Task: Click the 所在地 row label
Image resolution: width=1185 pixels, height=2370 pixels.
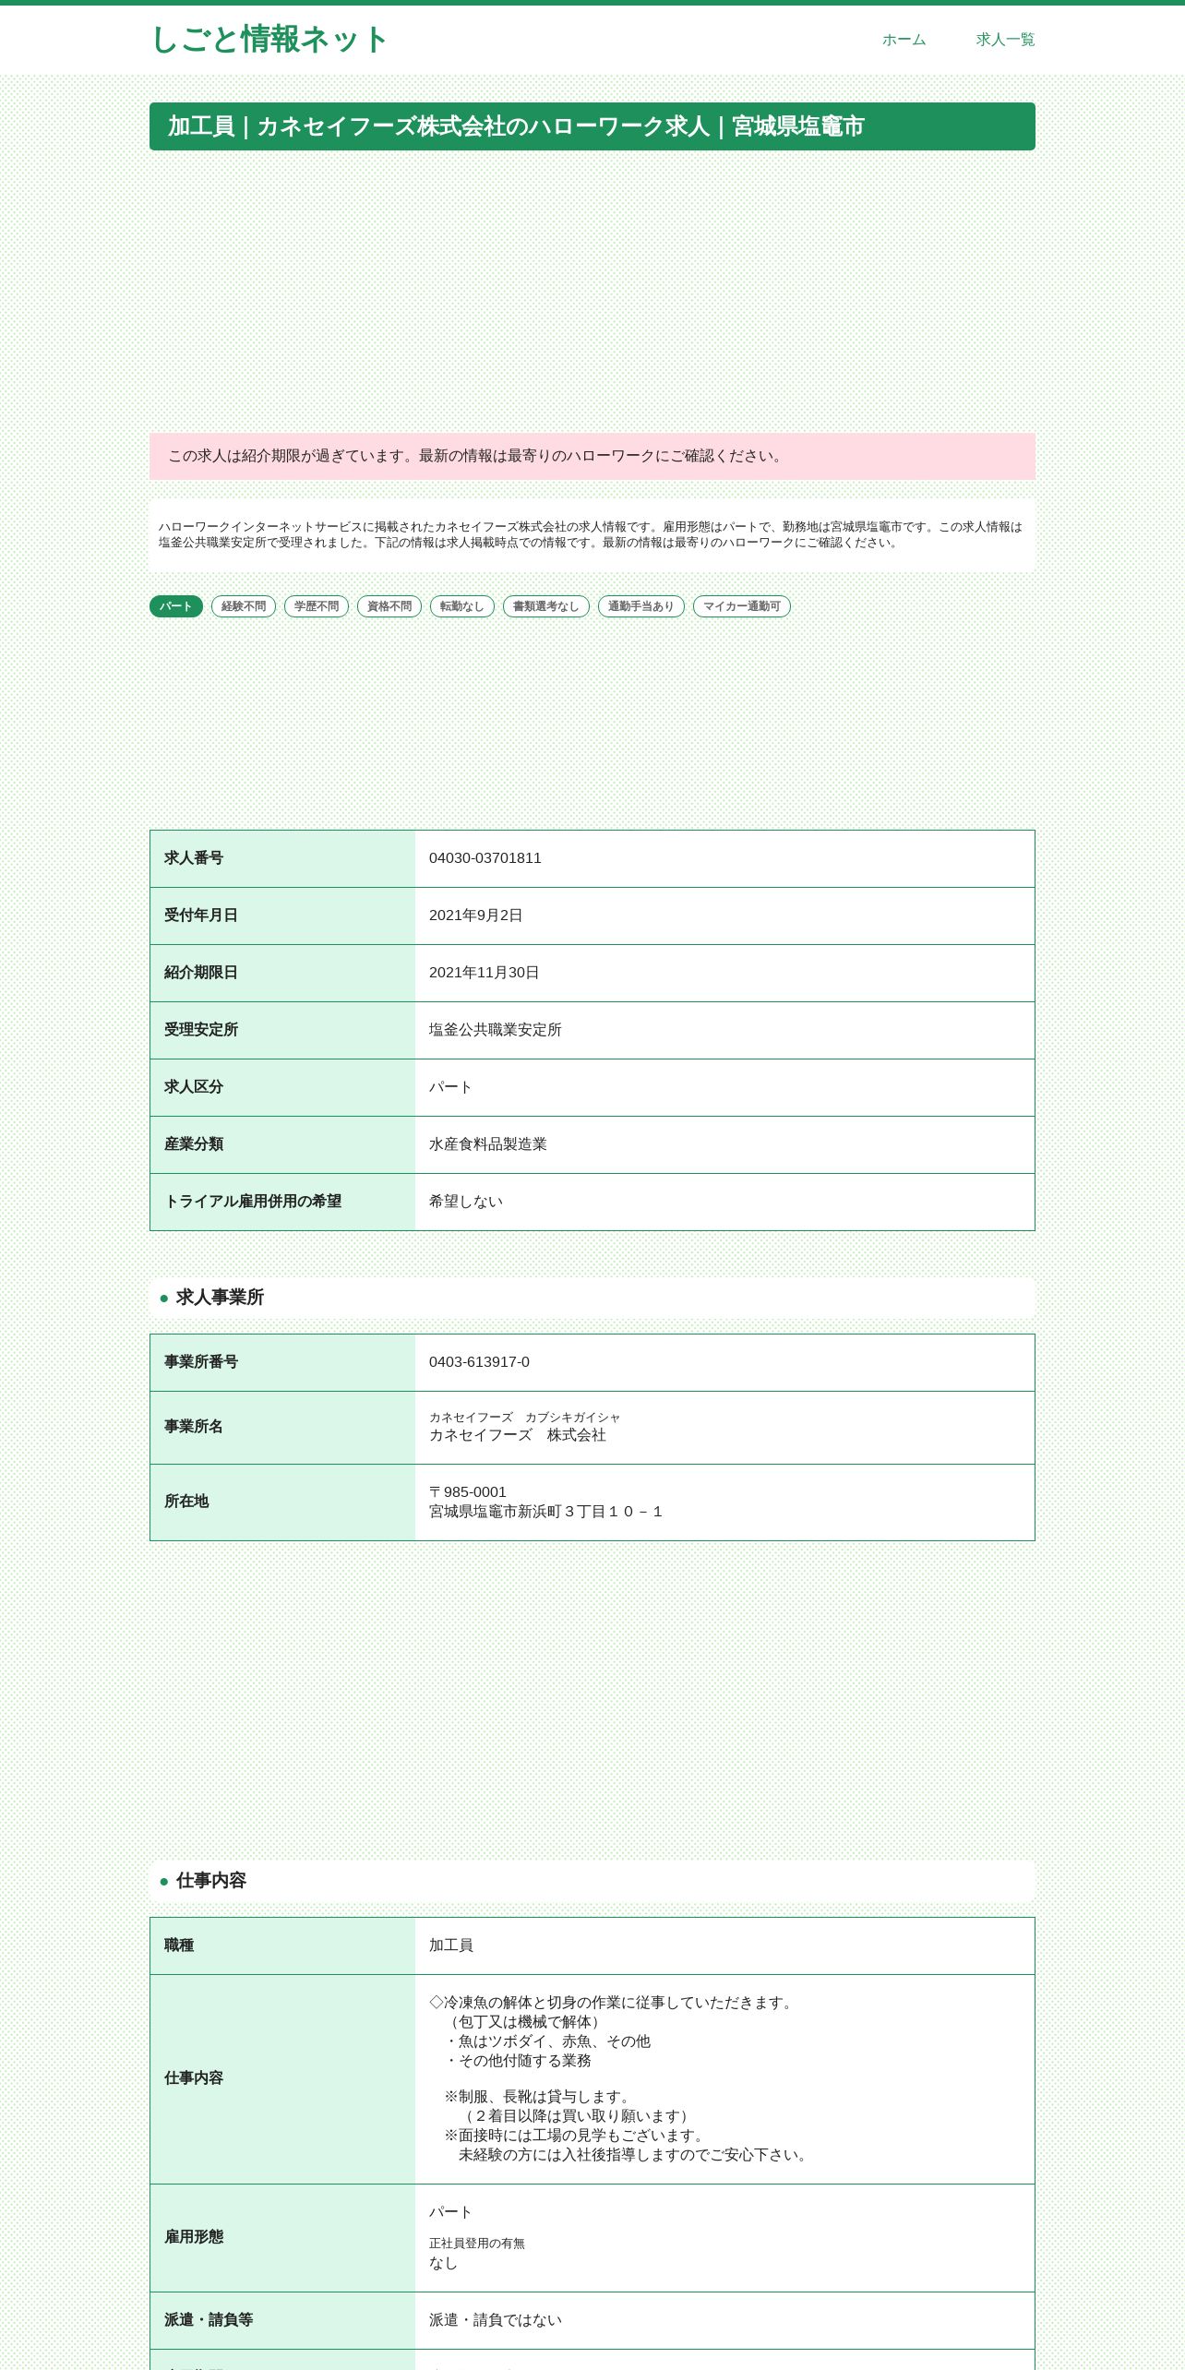Action: pyautogui.click(x=186, y=1502)
